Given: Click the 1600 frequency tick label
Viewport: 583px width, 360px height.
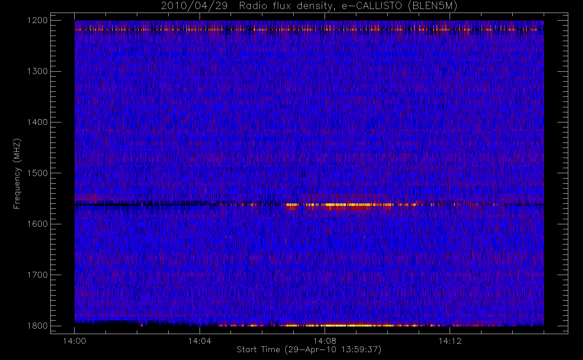Looking at the screenshot, I should click(x=37, y=224).
